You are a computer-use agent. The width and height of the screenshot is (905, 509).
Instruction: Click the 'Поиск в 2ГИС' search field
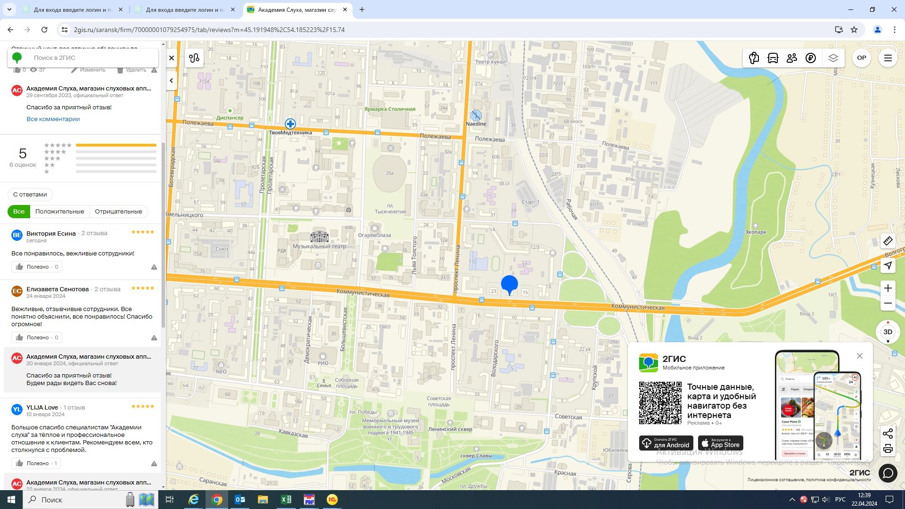(90, 58)
